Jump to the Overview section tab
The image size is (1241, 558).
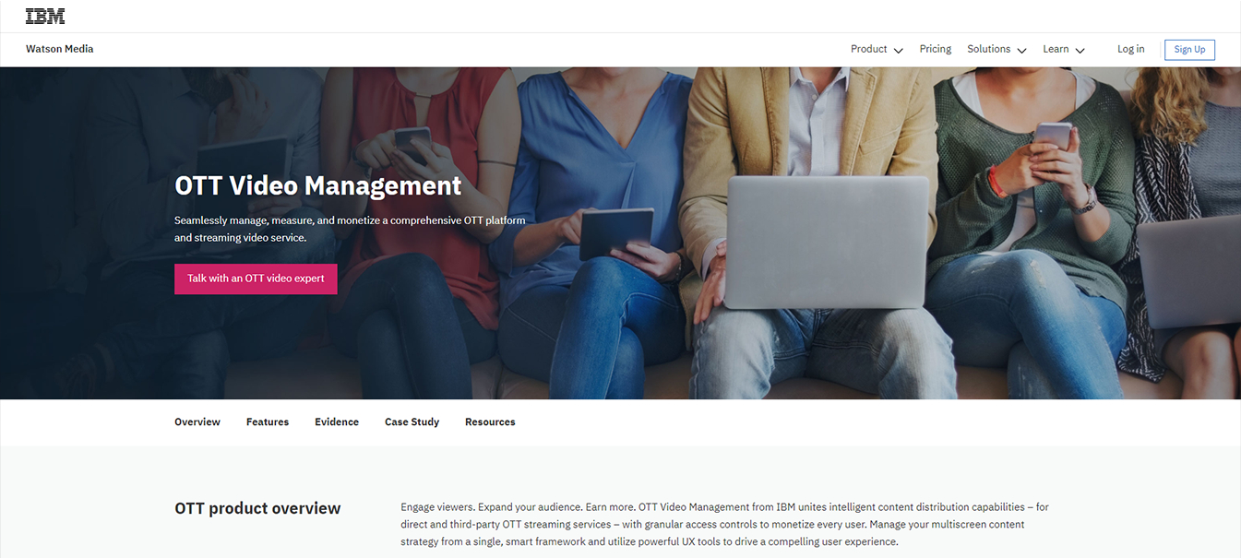click(197, 422)
